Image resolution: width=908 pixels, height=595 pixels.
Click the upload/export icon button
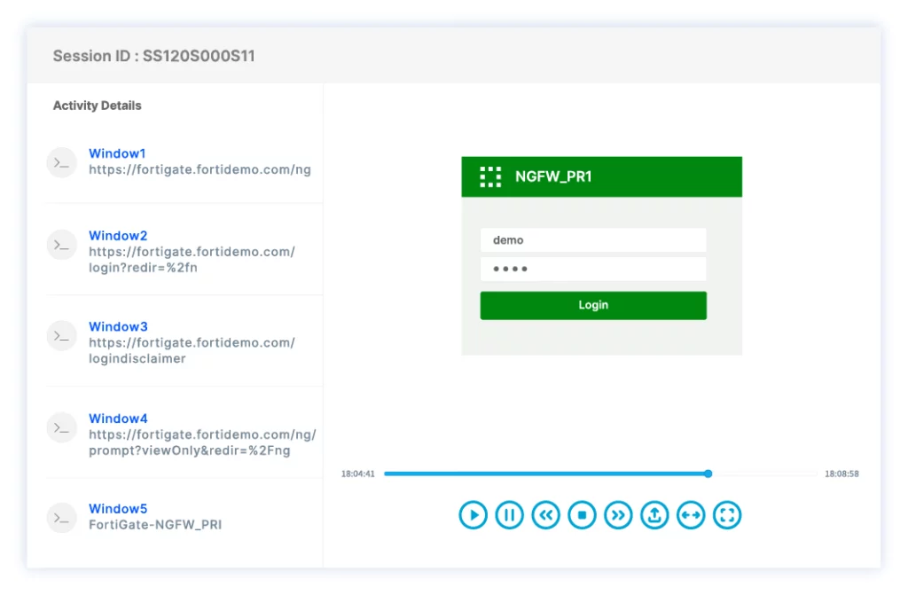(654, 515)
